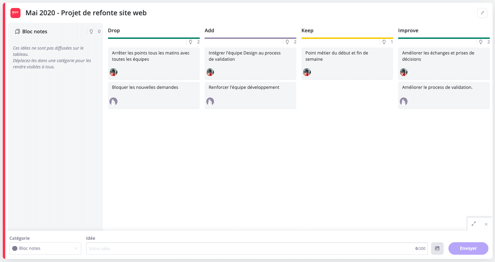Image resolution: width=495 pixels, height=262 pixels.
Task: Expand the idea input panel
Action: click(474, 224)
